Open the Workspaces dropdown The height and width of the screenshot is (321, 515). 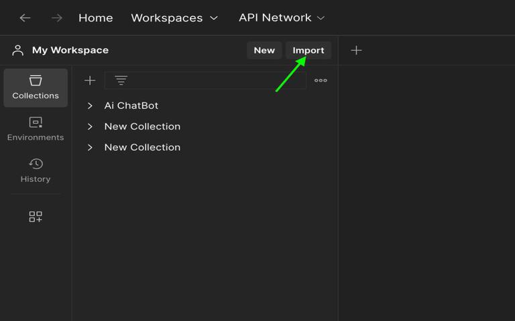[174, 17]
